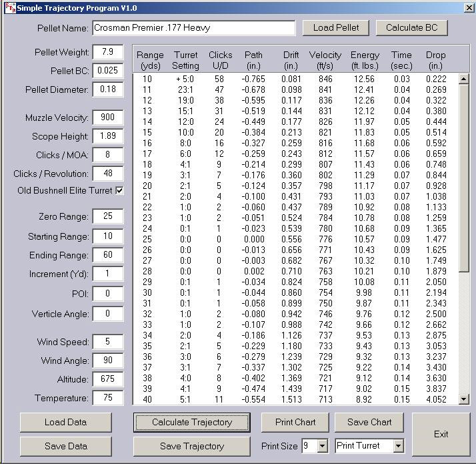This screenshot has width=476, height=464.
Task: Open the Print Size dropdown
Action: click(323, 446)
